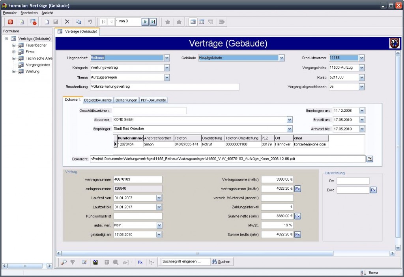Click the Suchen button
The height and width of the screenshot is (277, 404).
coord(221,262)
